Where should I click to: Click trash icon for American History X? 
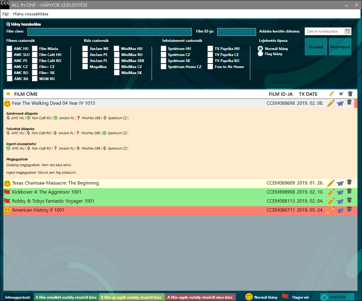(349, 209)
